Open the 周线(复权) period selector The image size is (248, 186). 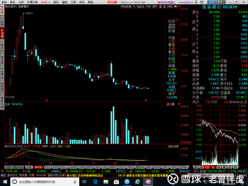pos(11,7)
